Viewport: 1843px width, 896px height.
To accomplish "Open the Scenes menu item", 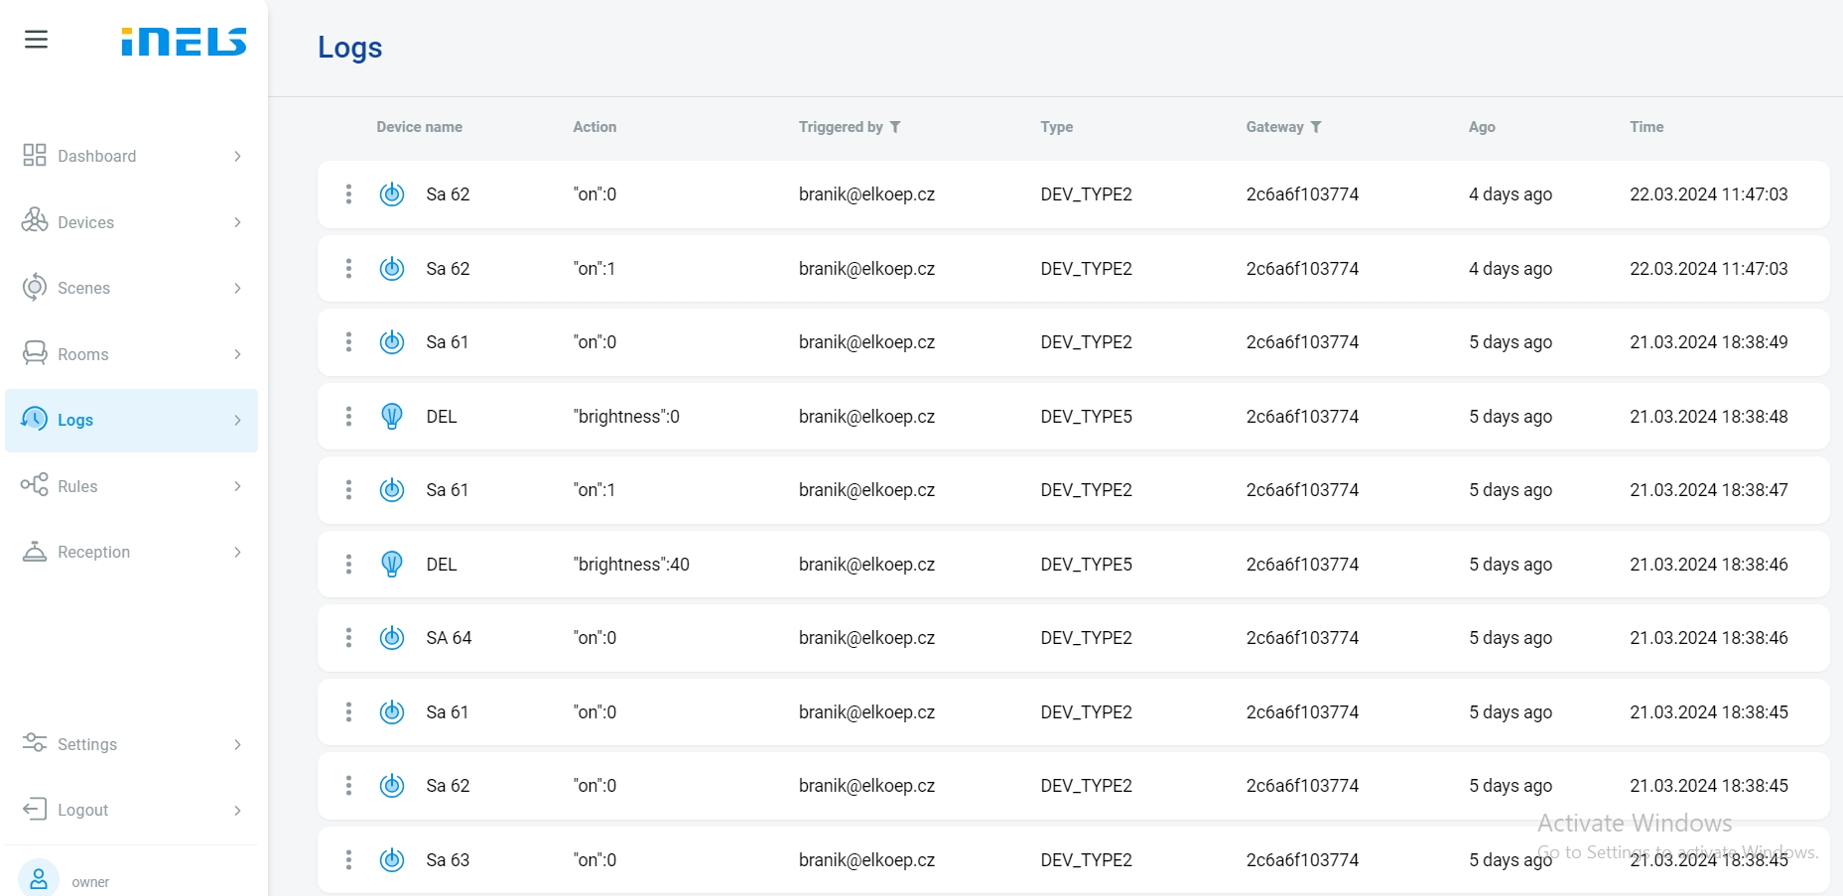I will (84, 289).
